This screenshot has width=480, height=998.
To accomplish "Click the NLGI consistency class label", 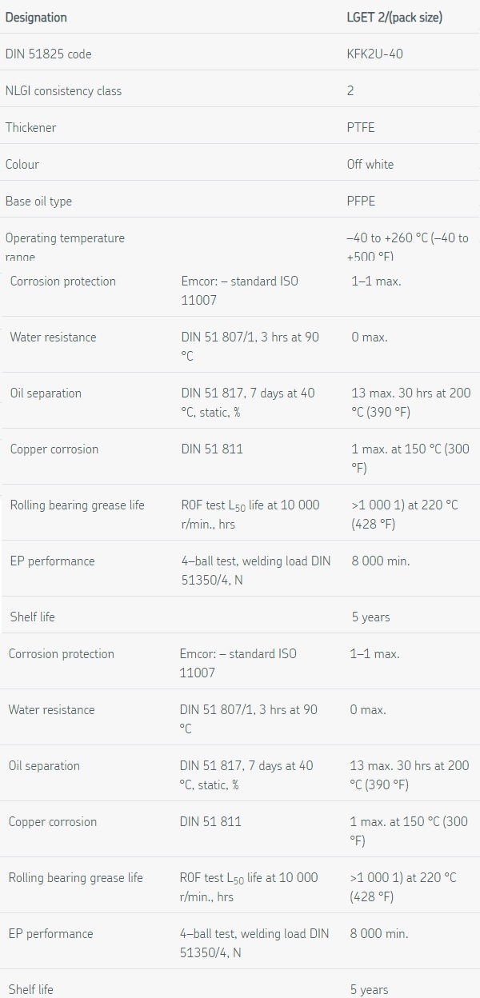I will click(63, 90).
